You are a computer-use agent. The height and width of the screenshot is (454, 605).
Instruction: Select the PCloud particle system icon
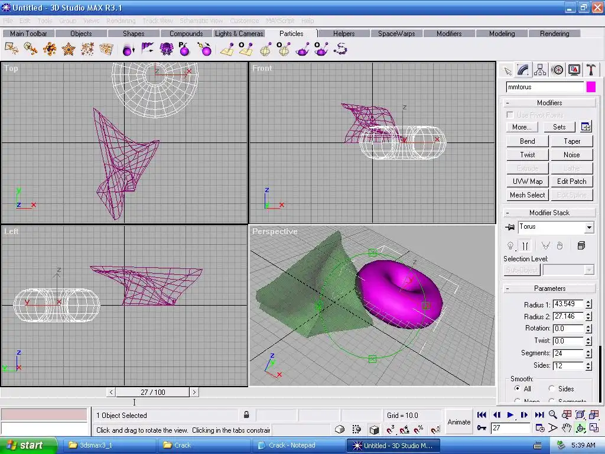106,48
